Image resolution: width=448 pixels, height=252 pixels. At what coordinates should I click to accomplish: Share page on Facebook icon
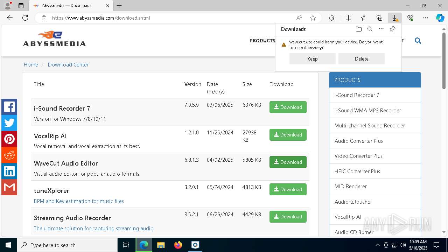[x=9, y=107]
